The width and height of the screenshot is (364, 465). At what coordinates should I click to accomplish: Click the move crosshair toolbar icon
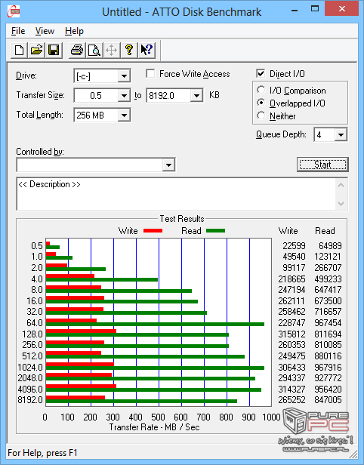(x=112, y=50)
